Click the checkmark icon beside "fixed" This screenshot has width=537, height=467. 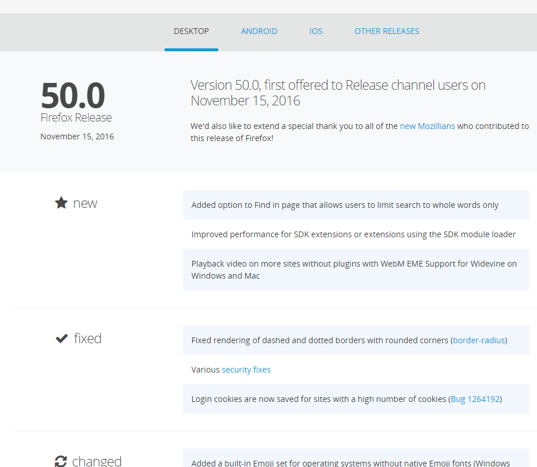[x=62, y=339]
